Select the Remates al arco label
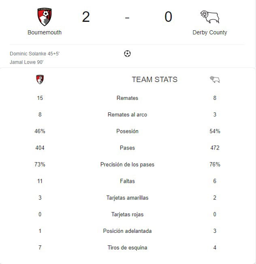The width and height of the screenshot is (256, 264). [x=127, y=115]
